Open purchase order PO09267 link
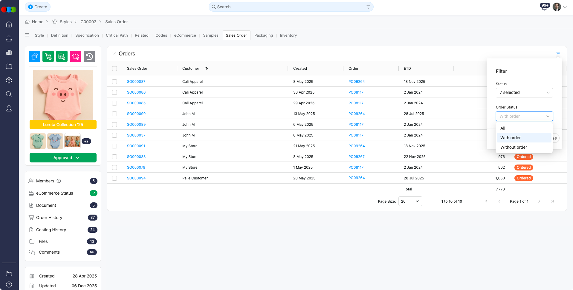 click(x=356, y=157)
